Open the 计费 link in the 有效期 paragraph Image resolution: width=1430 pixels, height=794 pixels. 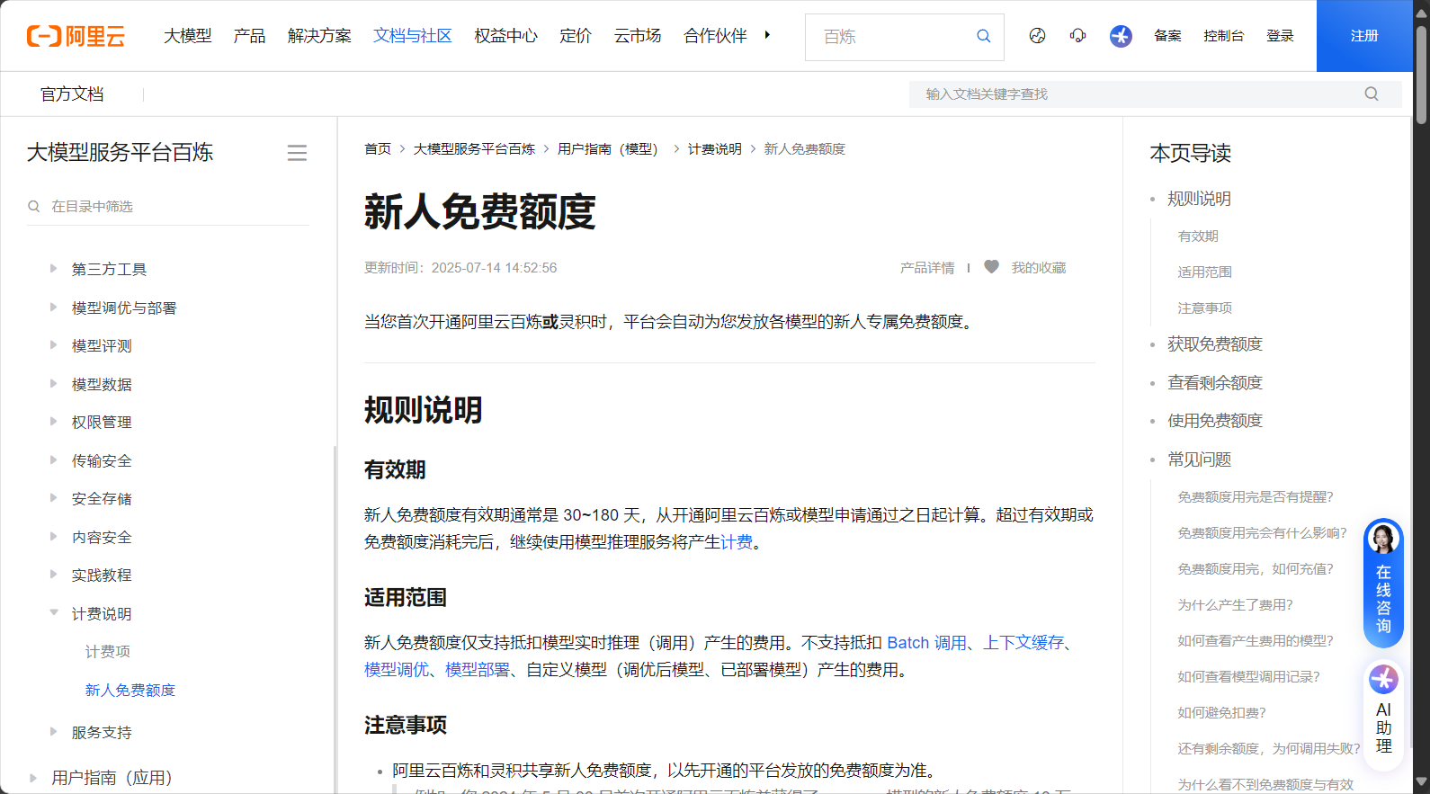[x=737, y=542]
